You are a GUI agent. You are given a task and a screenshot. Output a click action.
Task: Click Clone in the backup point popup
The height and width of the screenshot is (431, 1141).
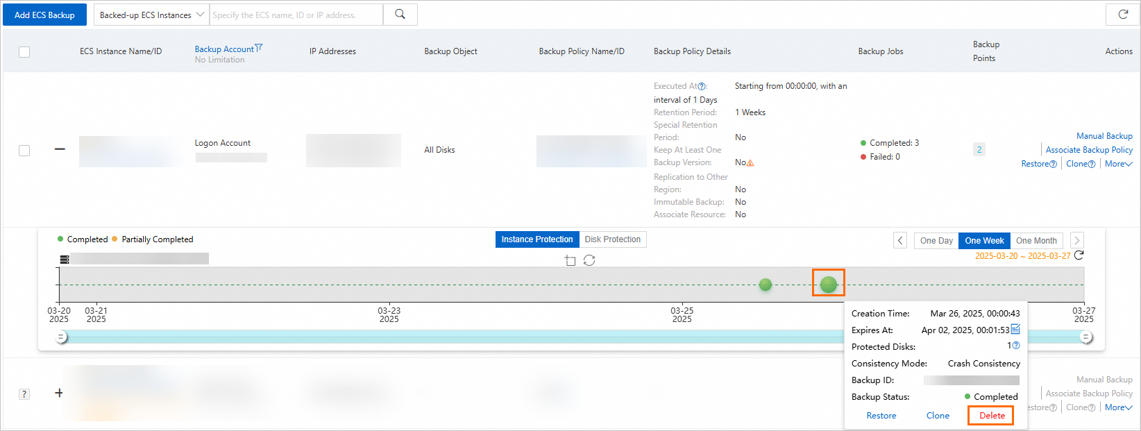[938, 416]
